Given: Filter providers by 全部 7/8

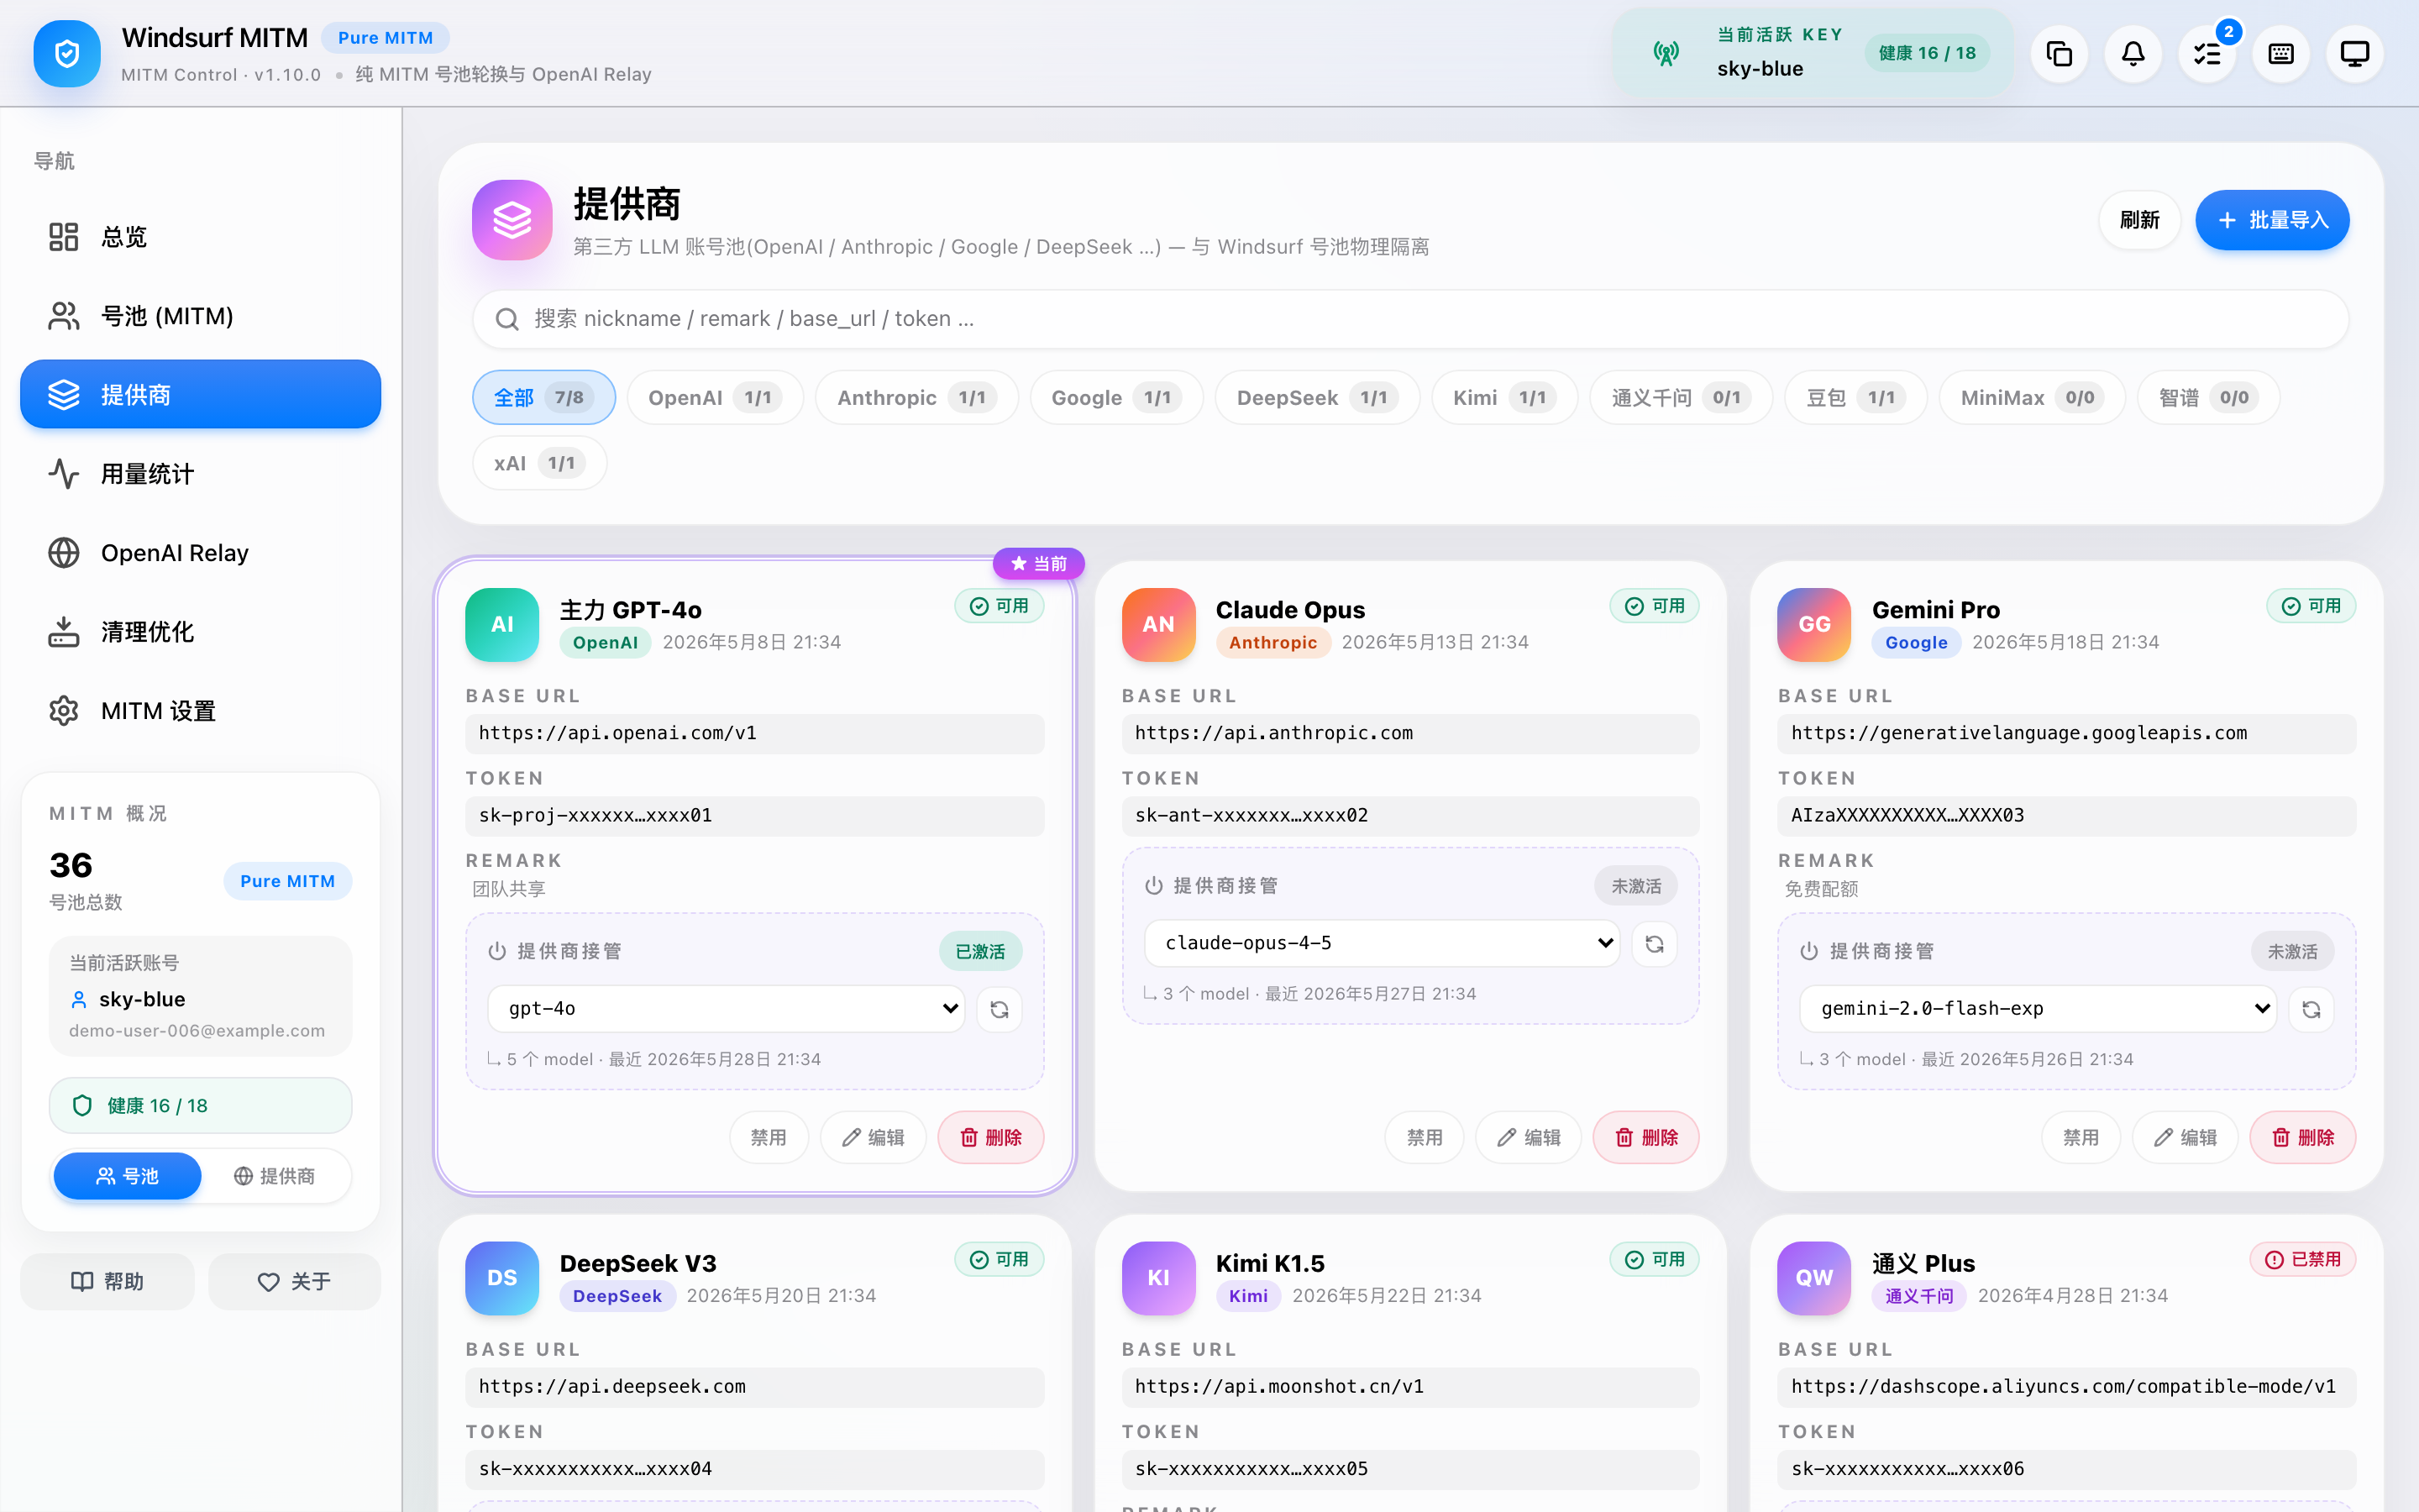Looking at the screenshot, I should click(543, 398).
